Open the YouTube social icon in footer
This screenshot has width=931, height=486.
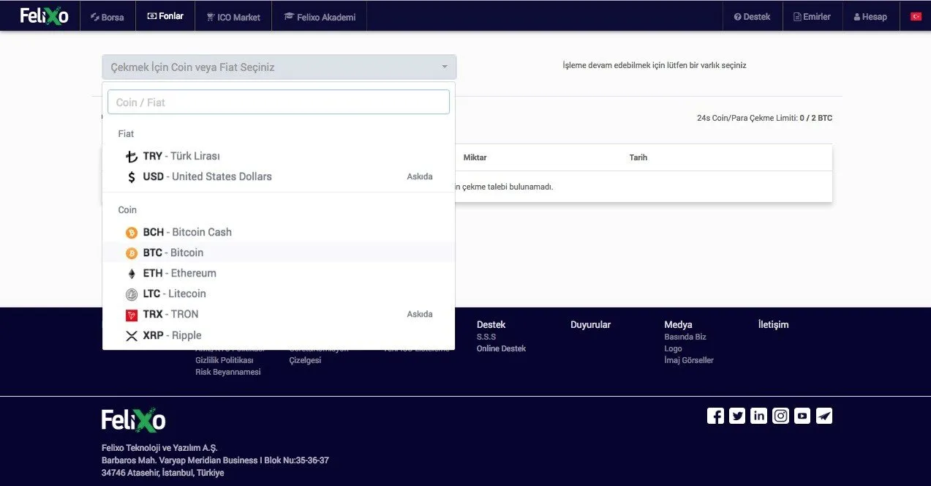(802, 416)
